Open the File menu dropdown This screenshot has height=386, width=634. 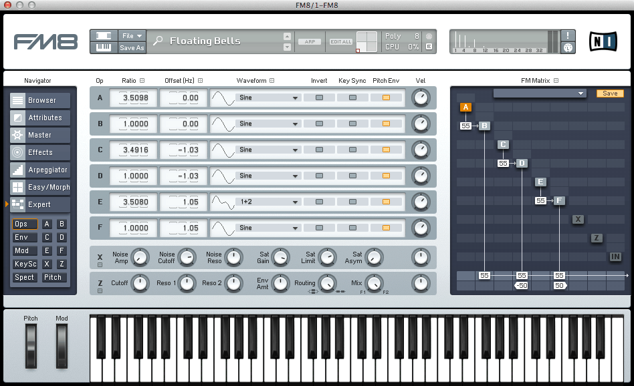tap(132, 35)
